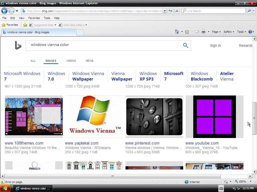
Task: Click the RSS feeds icon
Action: [187, 32]
